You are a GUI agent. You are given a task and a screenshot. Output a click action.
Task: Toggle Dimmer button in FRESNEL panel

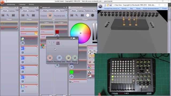click(x=29, y=34)
